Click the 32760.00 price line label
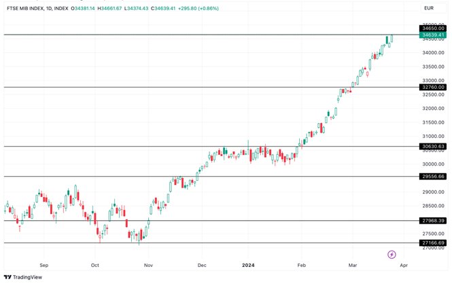452x284 pixels. [x=433, y=87]
